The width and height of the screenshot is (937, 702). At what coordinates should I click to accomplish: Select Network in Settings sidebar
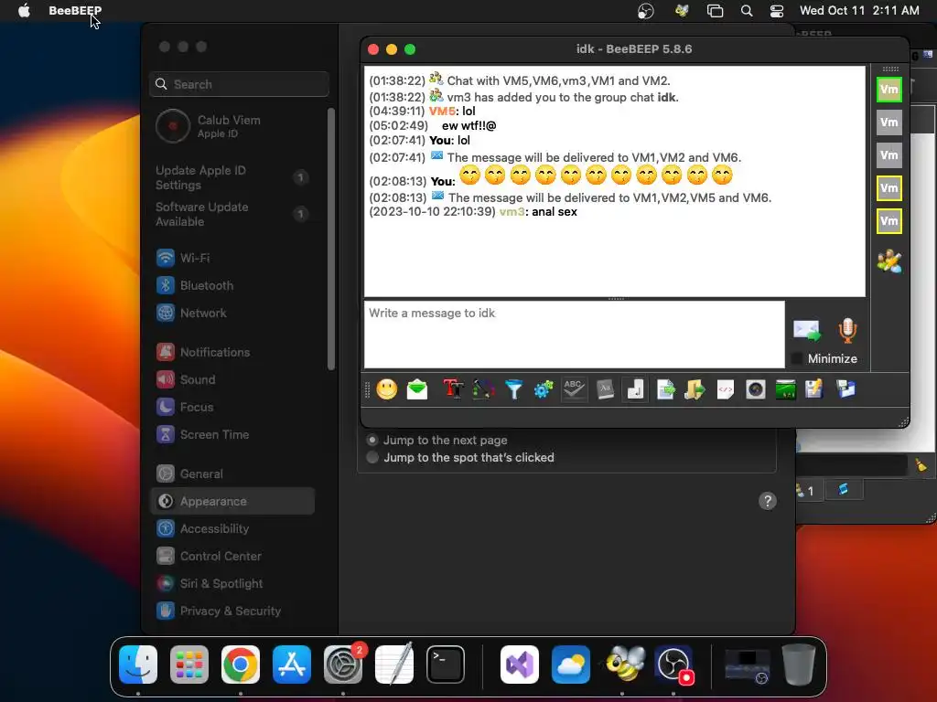[x=232, y=313]
